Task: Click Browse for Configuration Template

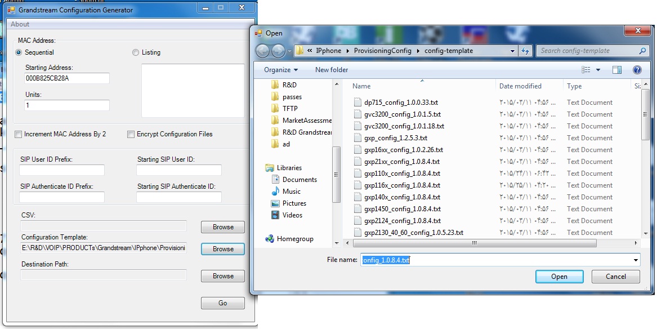Action: tap(223, 249)
